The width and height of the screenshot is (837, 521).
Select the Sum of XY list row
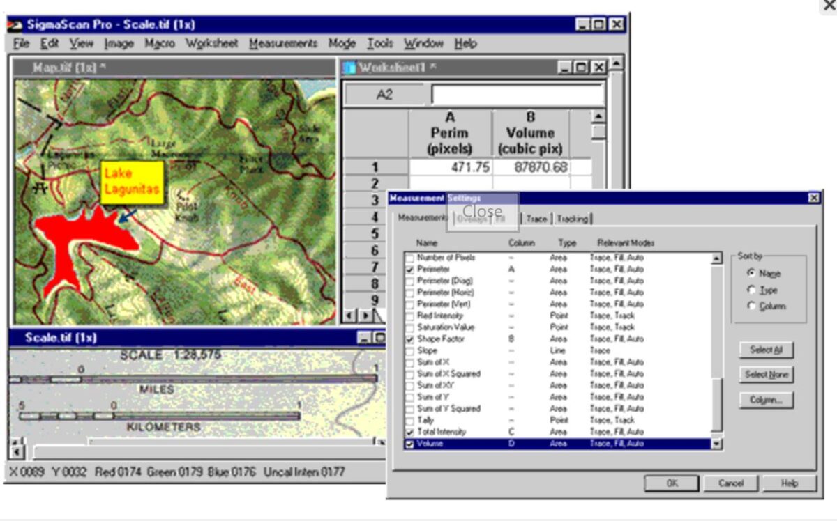[x=559, y=386]
